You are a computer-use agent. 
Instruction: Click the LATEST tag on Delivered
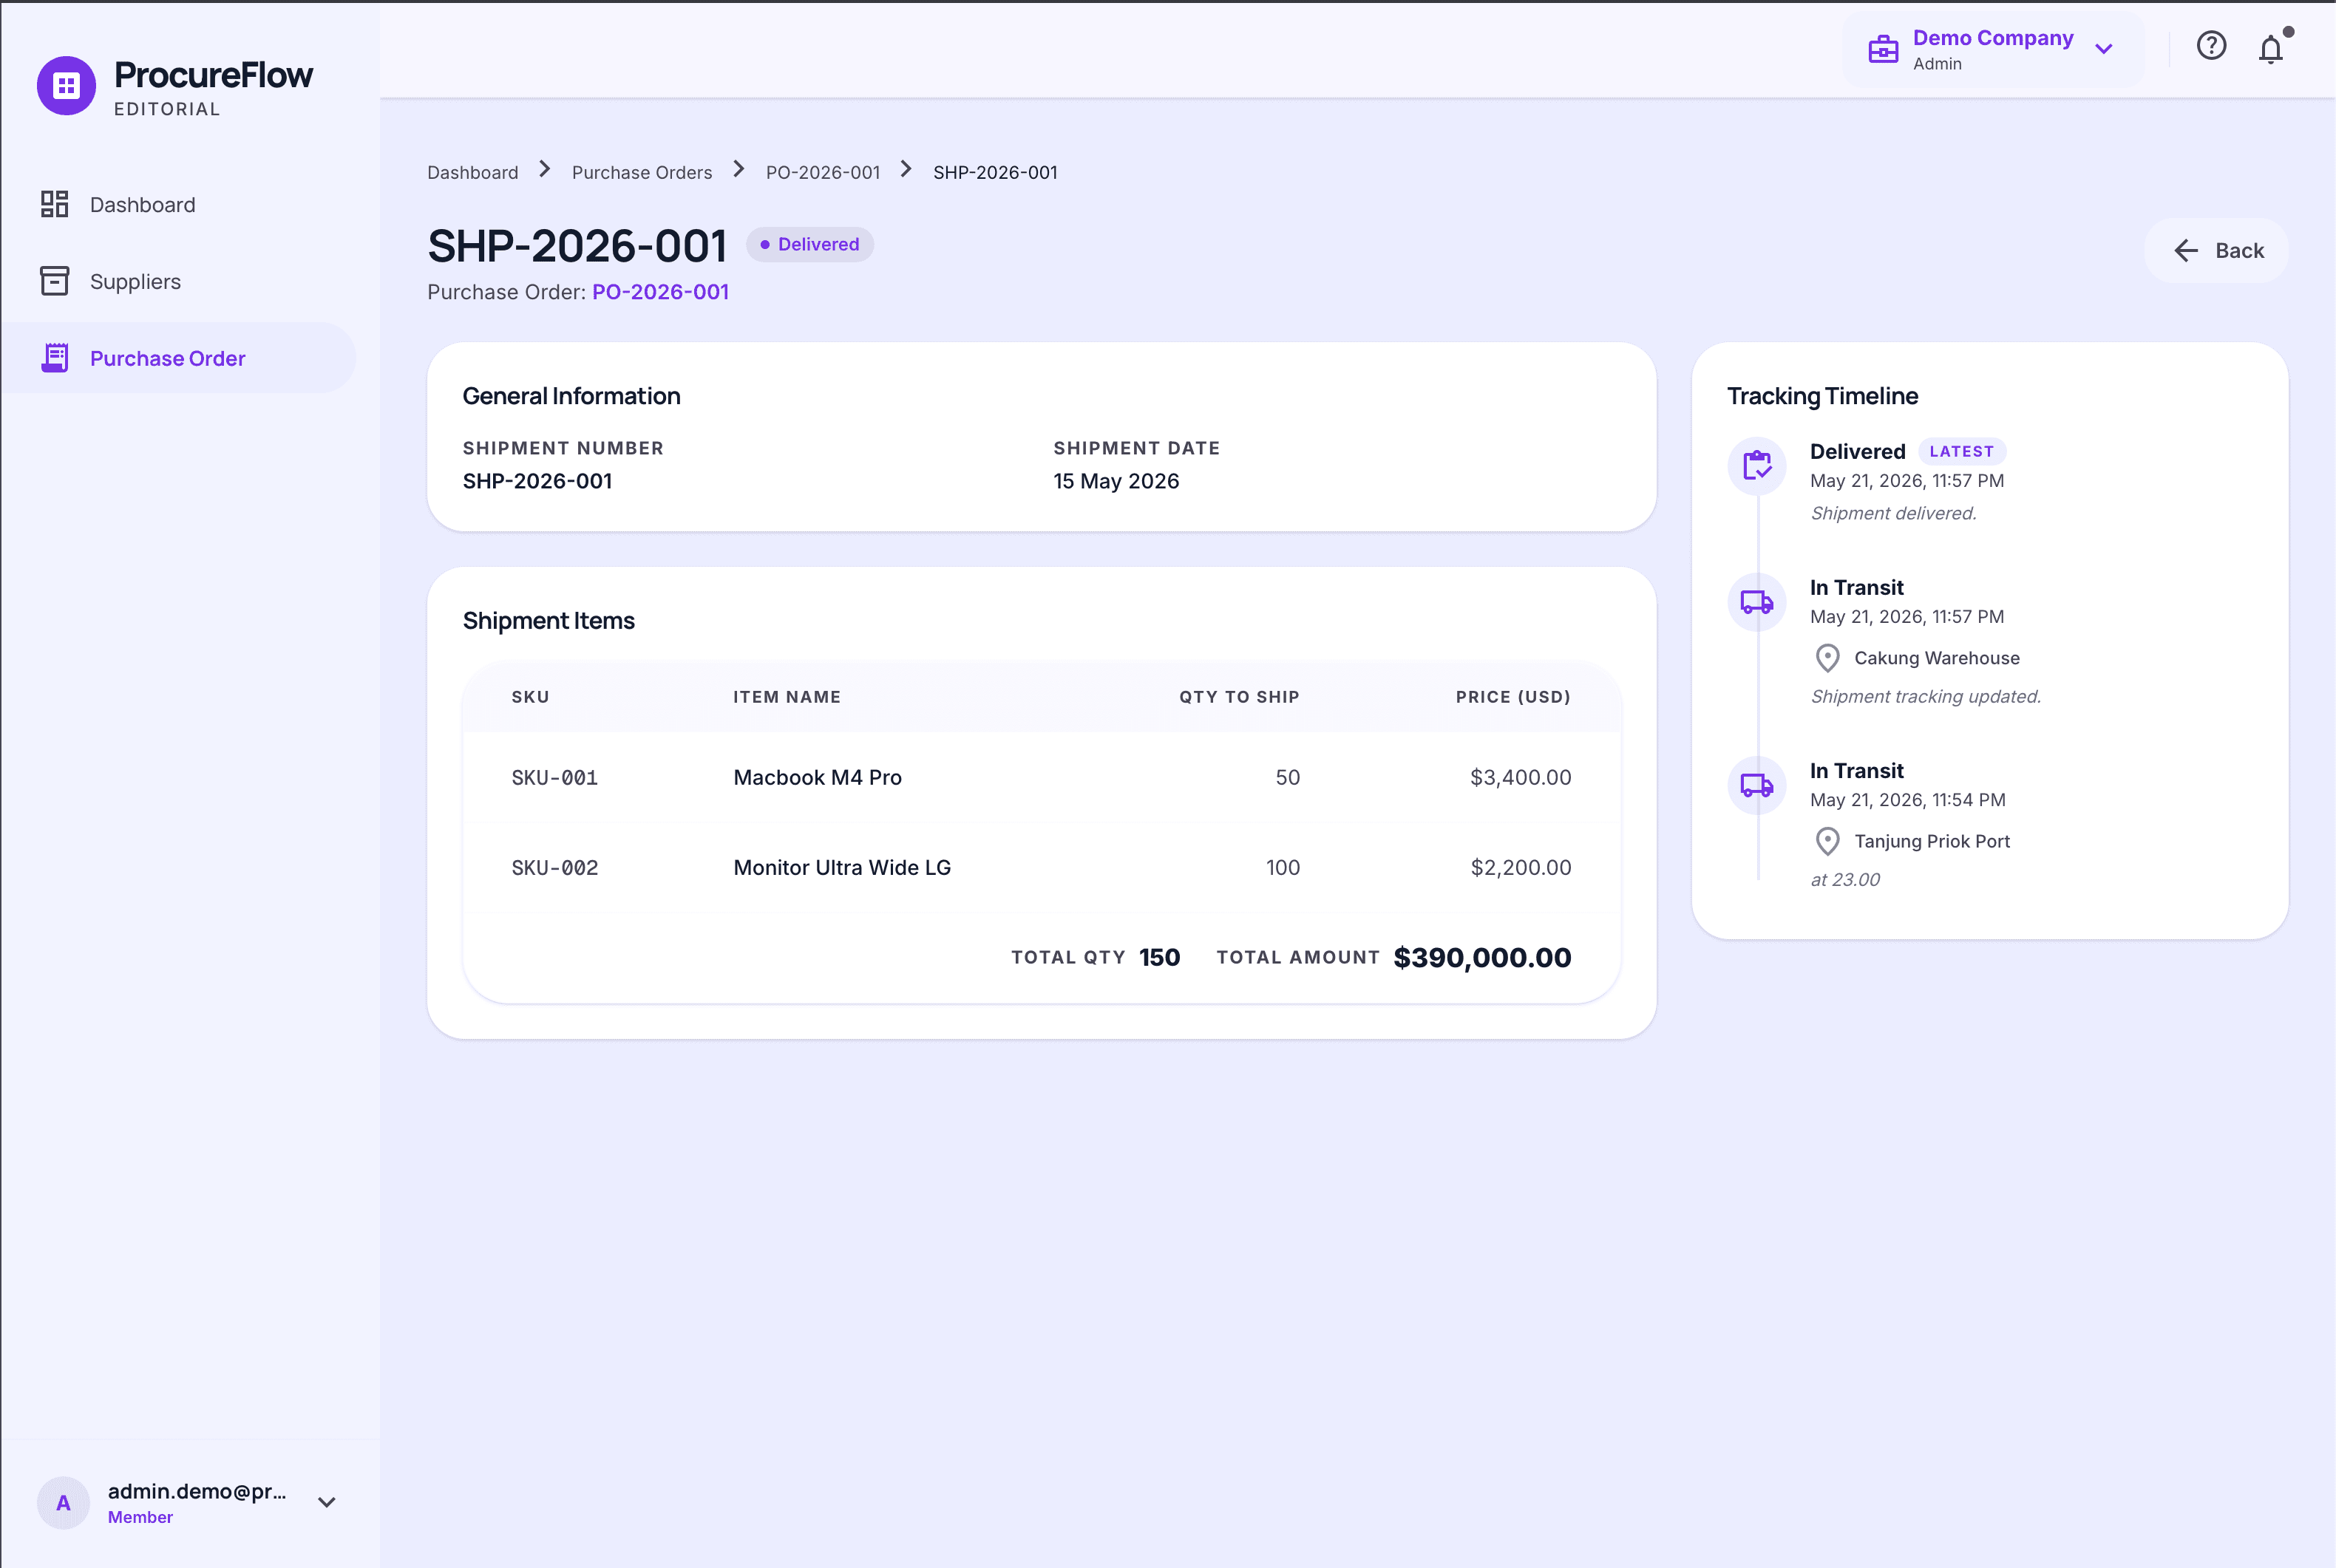1961,451
